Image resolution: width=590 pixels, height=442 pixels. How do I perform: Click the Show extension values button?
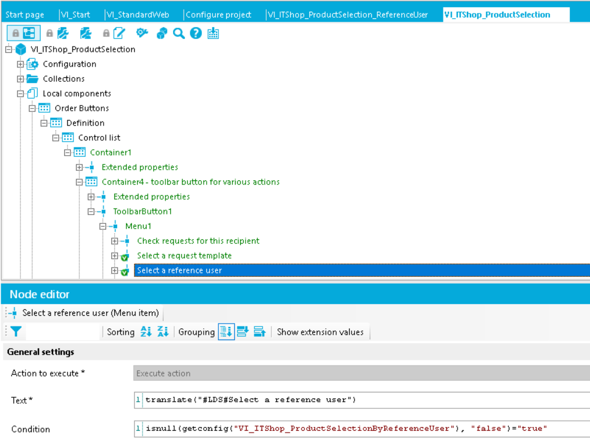point(320,332)
